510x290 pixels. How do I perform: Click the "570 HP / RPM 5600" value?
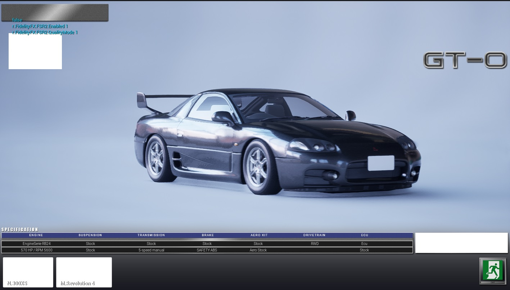coord(36,250)
